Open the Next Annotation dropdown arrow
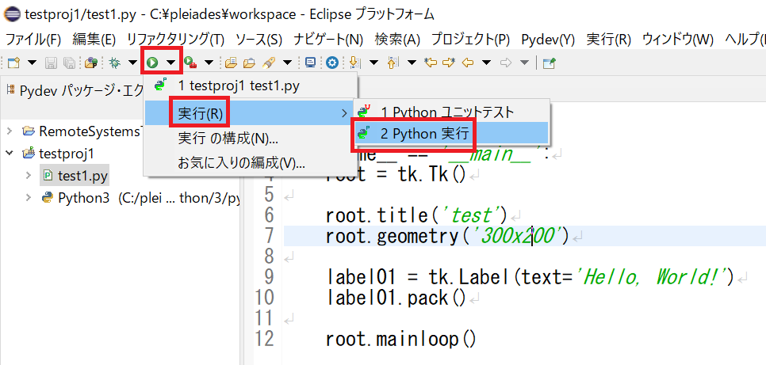Image resolution: width=766 pixels, height=365 pixels. 373,63
